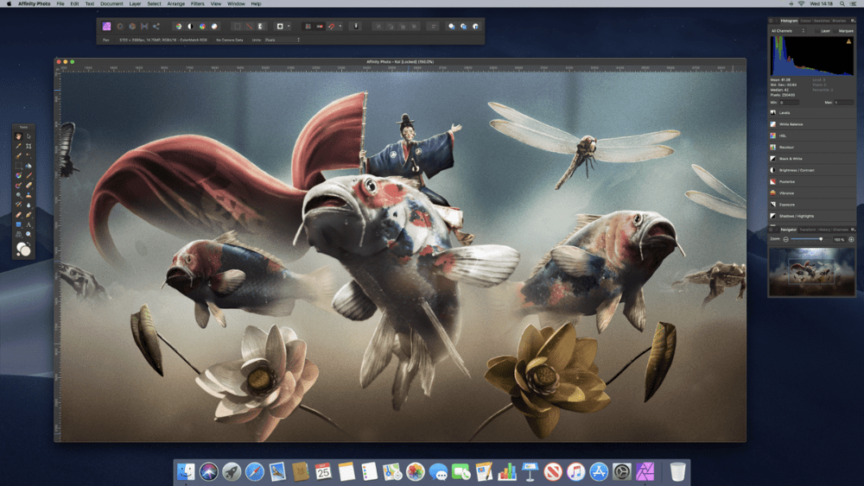The image size is (864, 486).
Task: Select the Artistic Text tool
Action: coord(29,224)
